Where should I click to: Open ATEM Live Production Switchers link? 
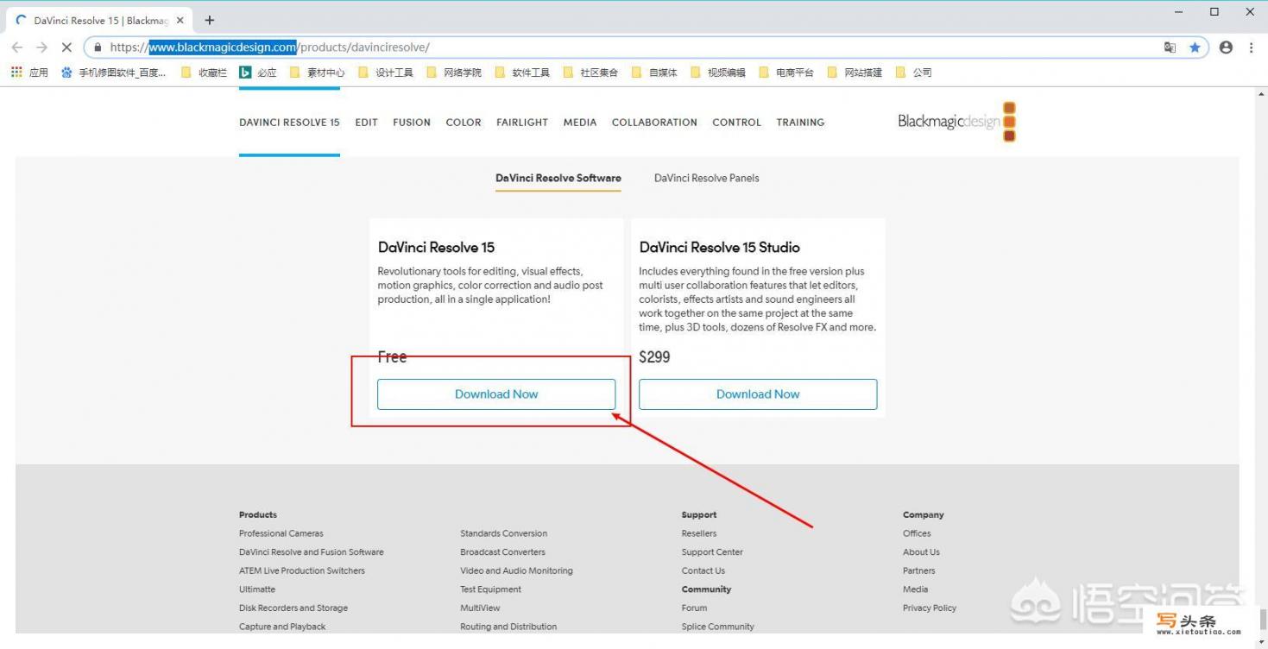[302, 570]
